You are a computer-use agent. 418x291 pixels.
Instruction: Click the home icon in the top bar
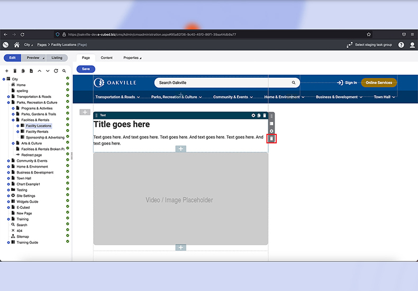point(17,45)
